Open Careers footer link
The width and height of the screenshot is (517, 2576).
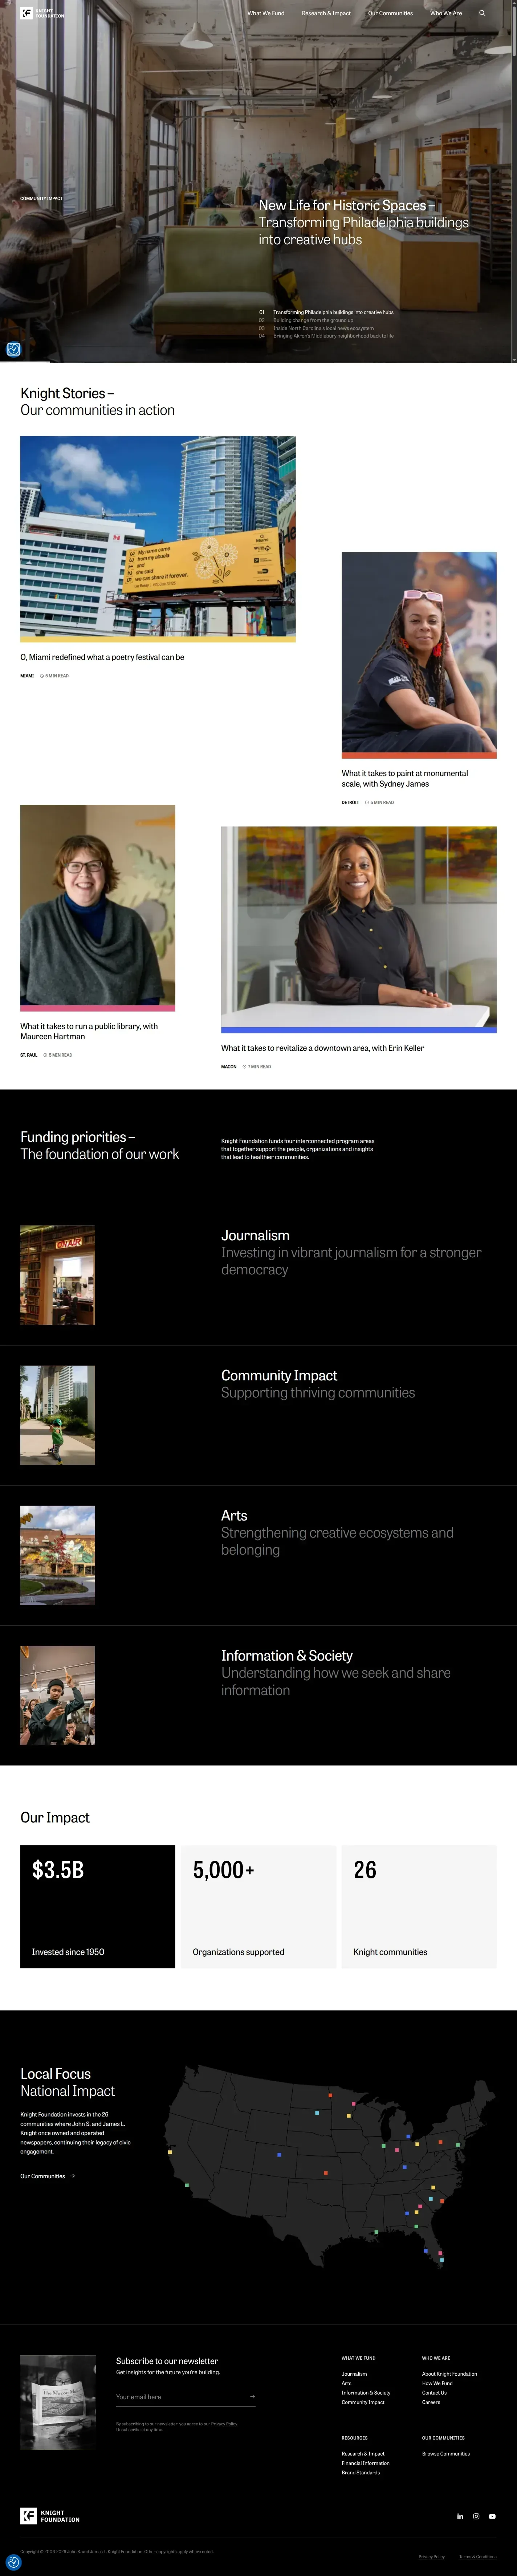coord(431,2402)
